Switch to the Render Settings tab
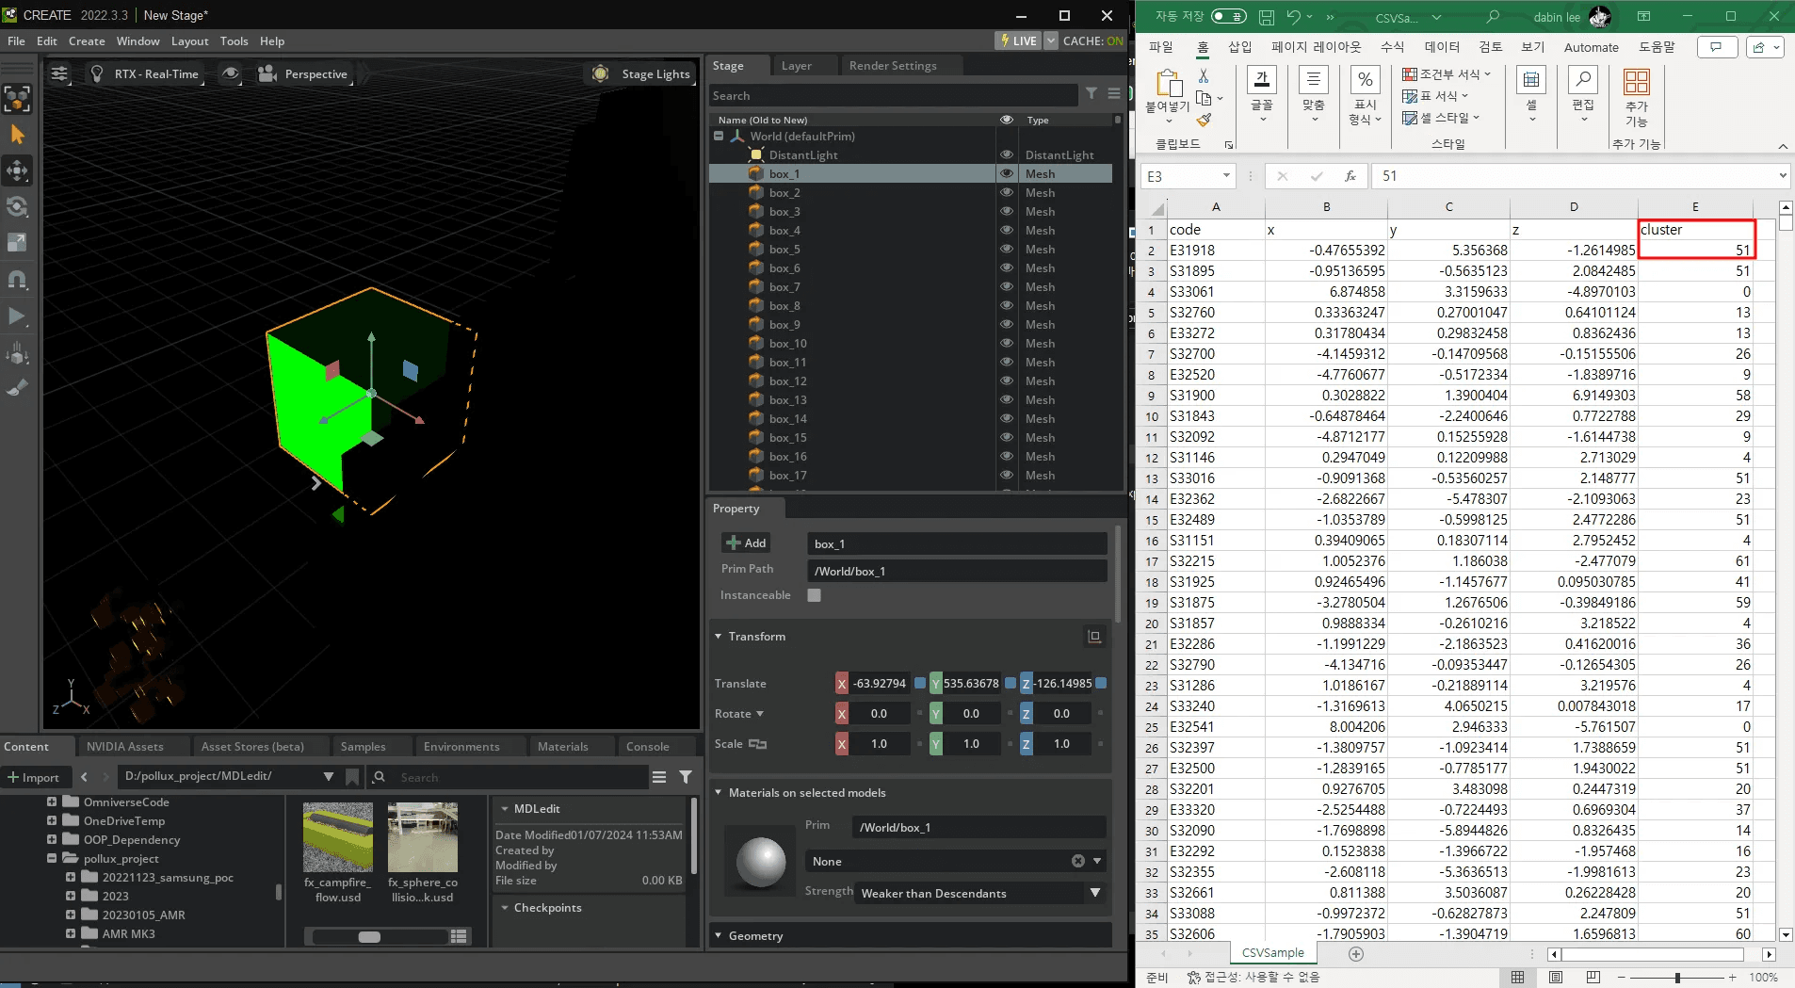Screen dimensions: 1795x988 pyautogui.click(x=892, y=66)
